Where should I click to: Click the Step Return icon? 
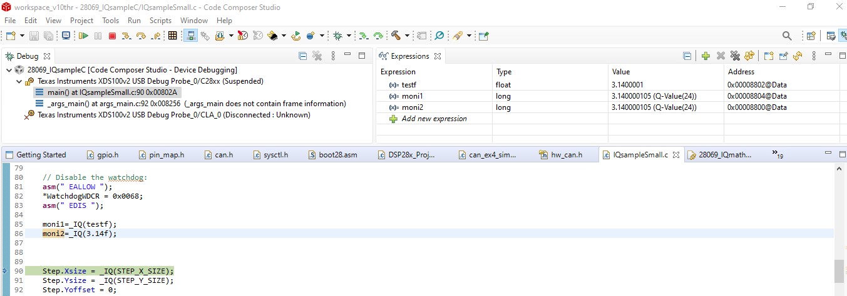(x=155, y=36)
